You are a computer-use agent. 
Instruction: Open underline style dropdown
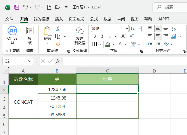(x=116, y=36)
